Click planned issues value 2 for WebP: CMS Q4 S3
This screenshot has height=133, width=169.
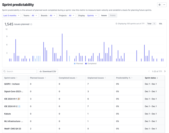pos(31,129)
